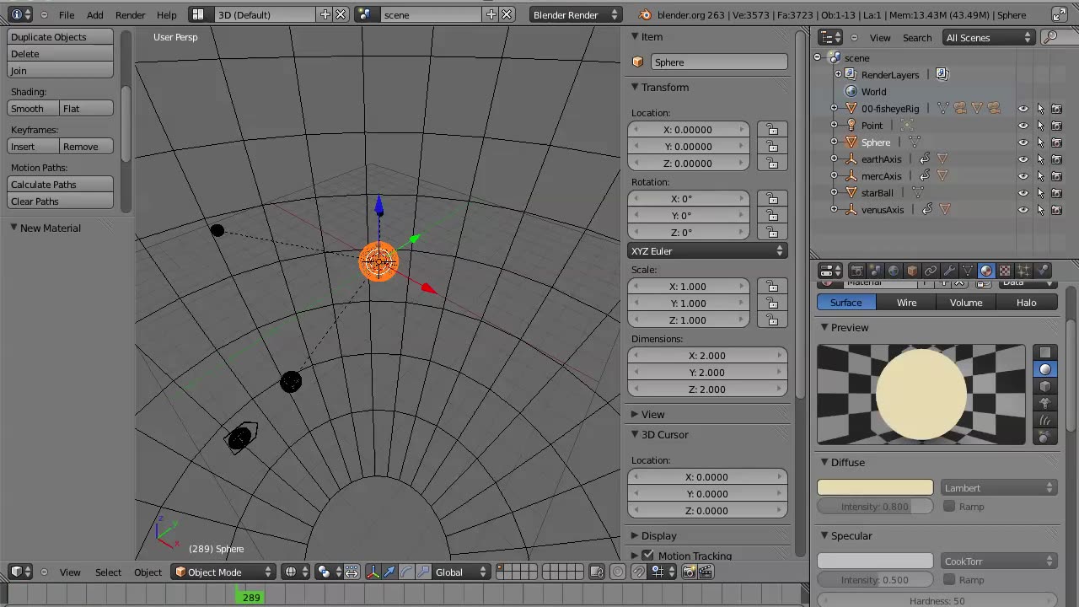The height and width of the screenshot is (607, 1079).
Task: Set material preview to large sphere with sky
Action: tap(1045, 437)
